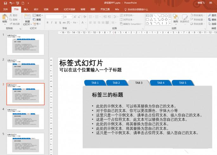Click the Save icon in quick access toolbar
217x155 pixels.
pyautogui.click(x=5, y=3)
